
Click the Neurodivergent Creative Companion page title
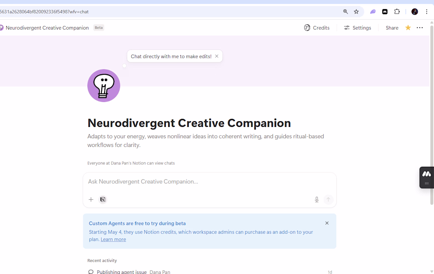[x=189, y=123]
